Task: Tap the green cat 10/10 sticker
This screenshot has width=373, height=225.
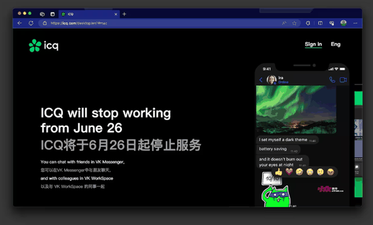Action: 275,190
